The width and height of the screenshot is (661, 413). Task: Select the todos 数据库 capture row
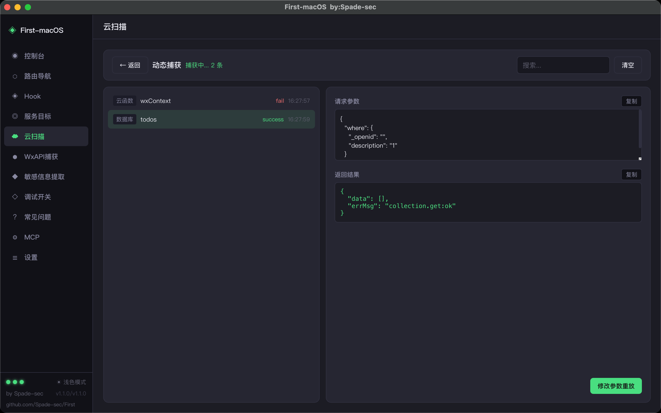tap(211, 119)
